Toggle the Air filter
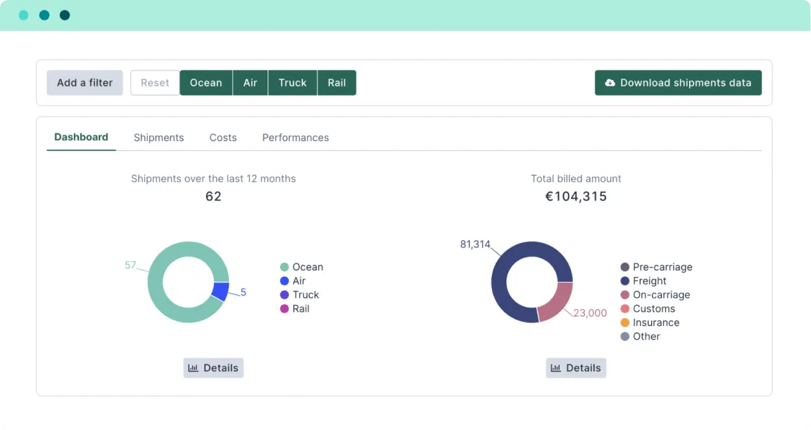 [251, 83]
